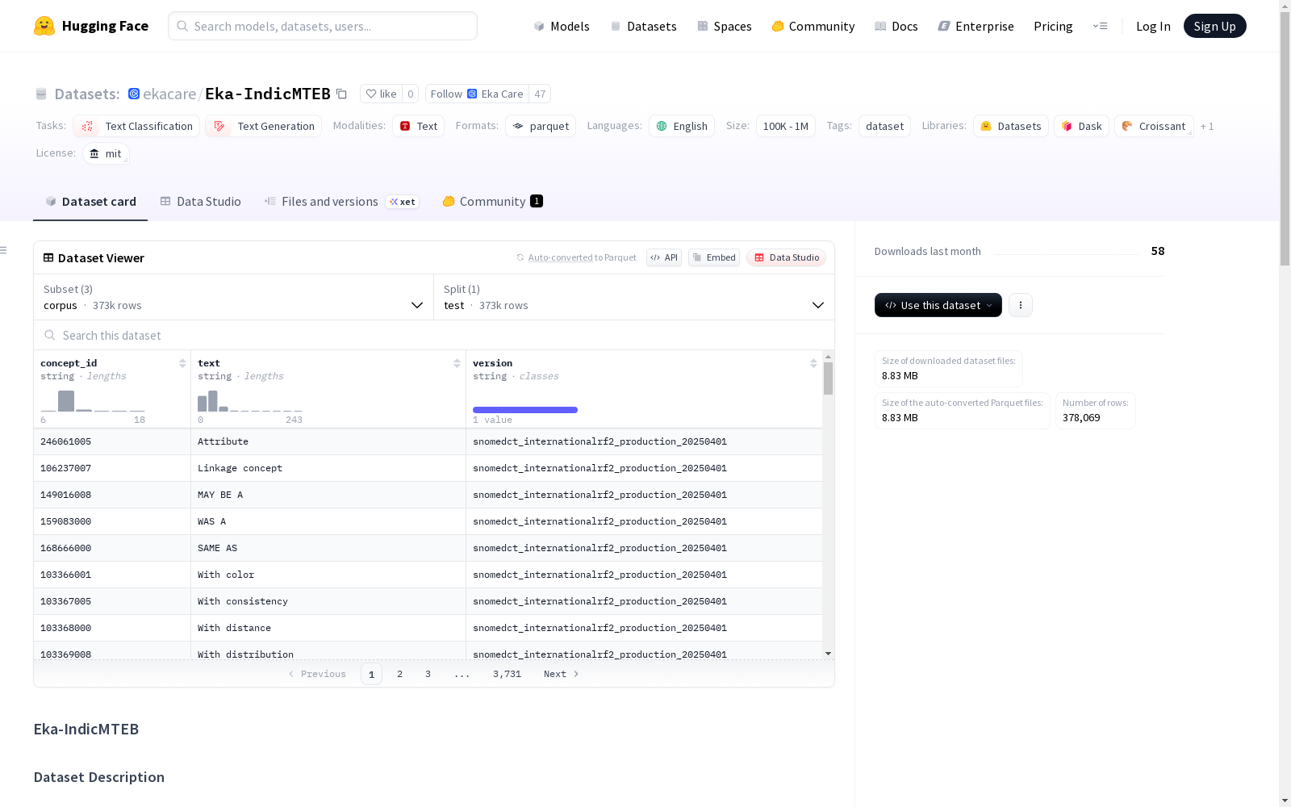Click the 378,069 number of rows value
Image resolution: width=1291 pixels, height=807 pixels.
tap(1081, 417)
